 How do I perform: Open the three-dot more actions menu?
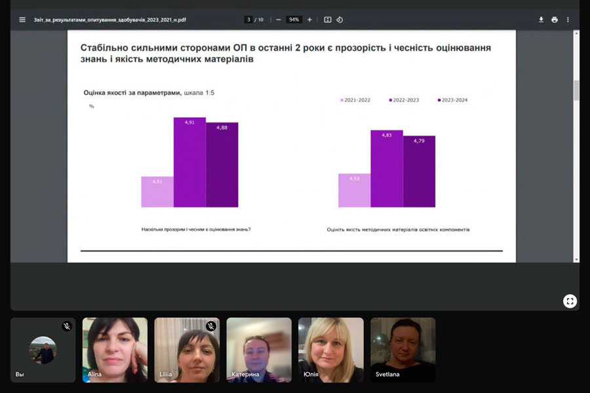(x=568, y=20)
